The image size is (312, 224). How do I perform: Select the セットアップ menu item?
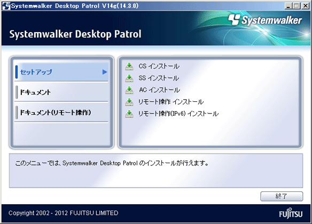pyautogui.click(x=61, y=72)
